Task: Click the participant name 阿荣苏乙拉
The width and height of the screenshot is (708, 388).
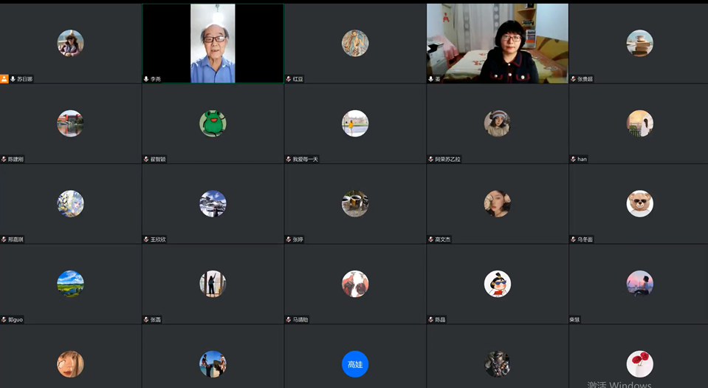Action: click(x=447, y=159)
